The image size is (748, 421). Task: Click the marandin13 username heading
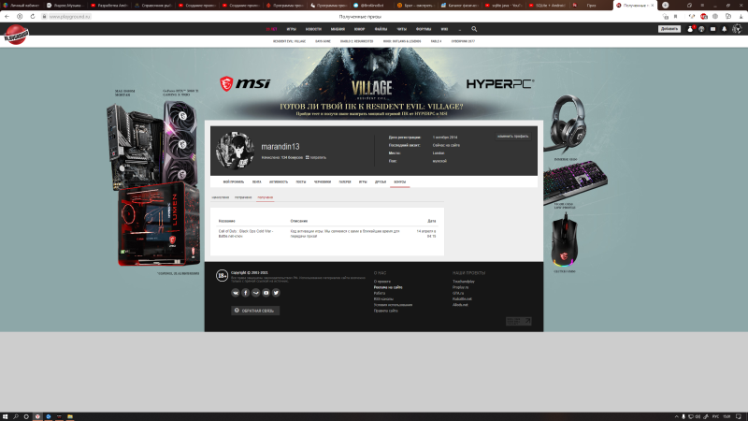[x=280, y=147]
